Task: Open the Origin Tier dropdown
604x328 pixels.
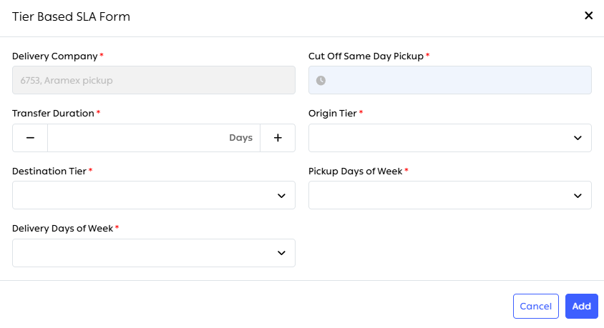Action: point(440,138)
